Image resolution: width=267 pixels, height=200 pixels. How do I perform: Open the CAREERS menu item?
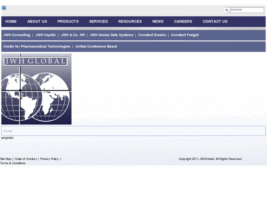[x=183, y=21]
